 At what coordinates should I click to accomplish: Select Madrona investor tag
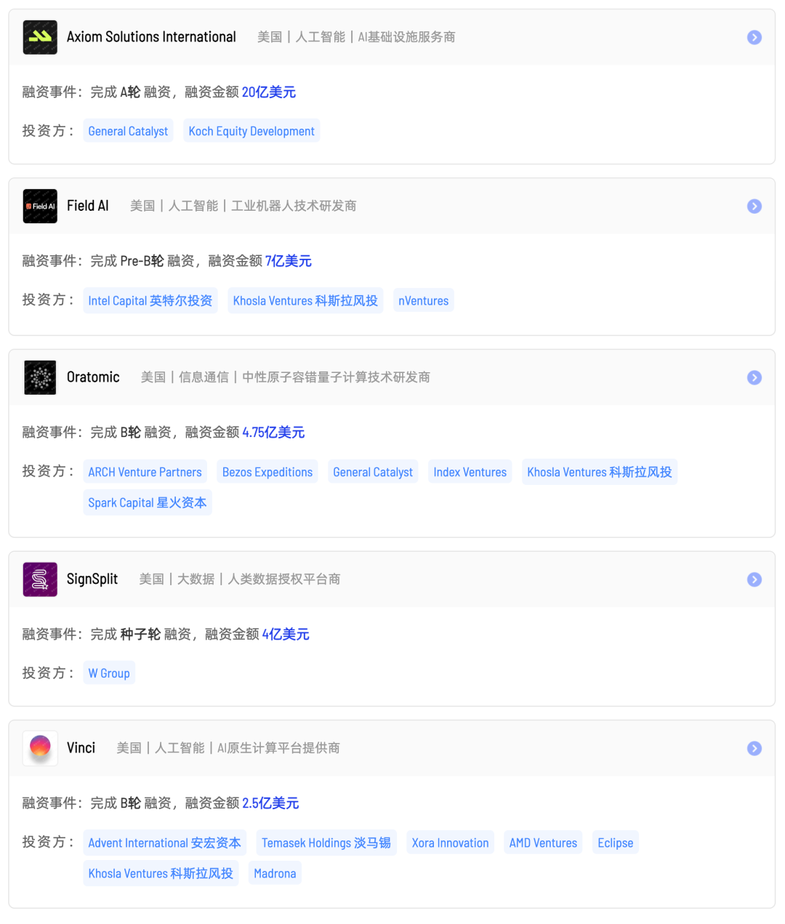click(275, 873)
